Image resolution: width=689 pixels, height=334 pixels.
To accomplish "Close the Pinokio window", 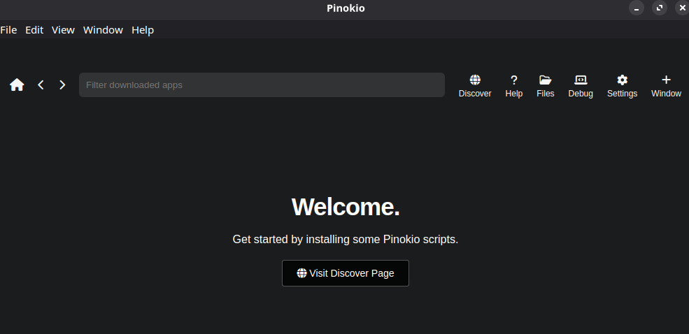I will (682, 8).
